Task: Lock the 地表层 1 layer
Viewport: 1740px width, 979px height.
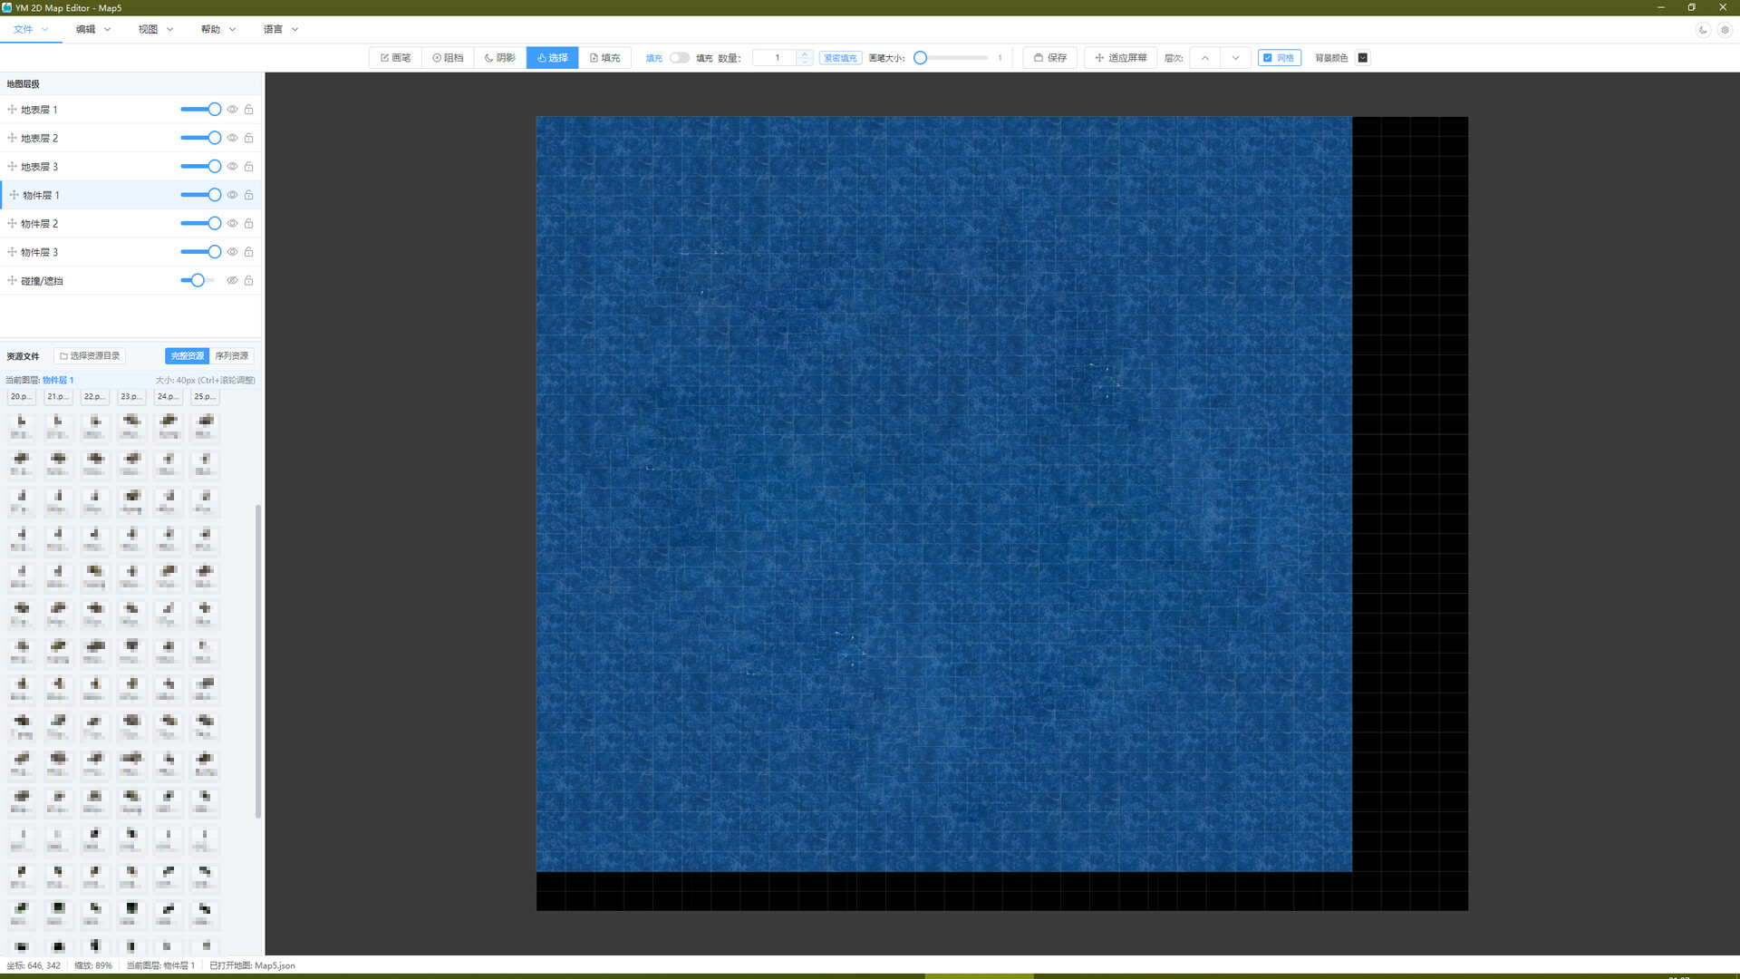Action: point(248,110)
